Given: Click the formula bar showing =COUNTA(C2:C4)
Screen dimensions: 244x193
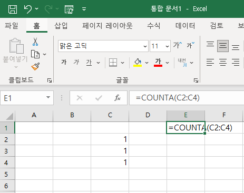Looking at the screenshot, I should pyautogui.click(x=187, y=98).
